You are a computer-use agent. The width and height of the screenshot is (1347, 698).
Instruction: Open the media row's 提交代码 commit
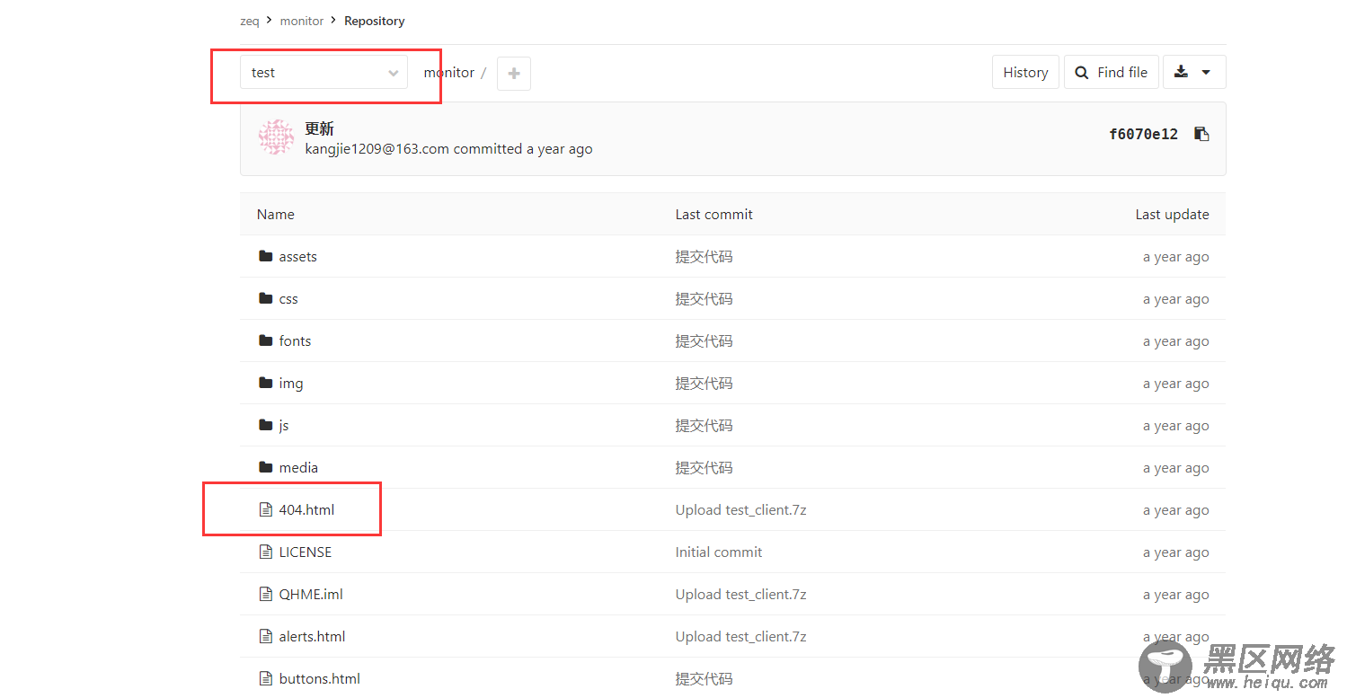coord(704,468)
